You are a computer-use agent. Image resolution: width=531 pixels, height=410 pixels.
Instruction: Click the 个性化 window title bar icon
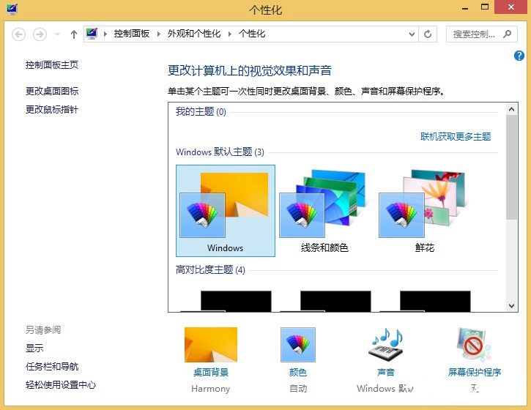[x=12, y=9]
